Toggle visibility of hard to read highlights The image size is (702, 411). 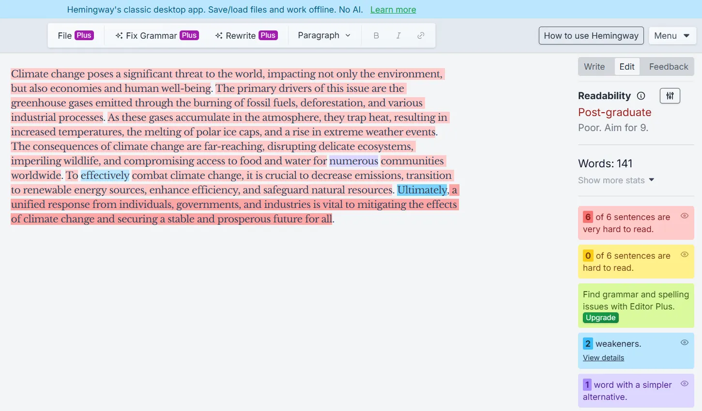click(685, 254)
